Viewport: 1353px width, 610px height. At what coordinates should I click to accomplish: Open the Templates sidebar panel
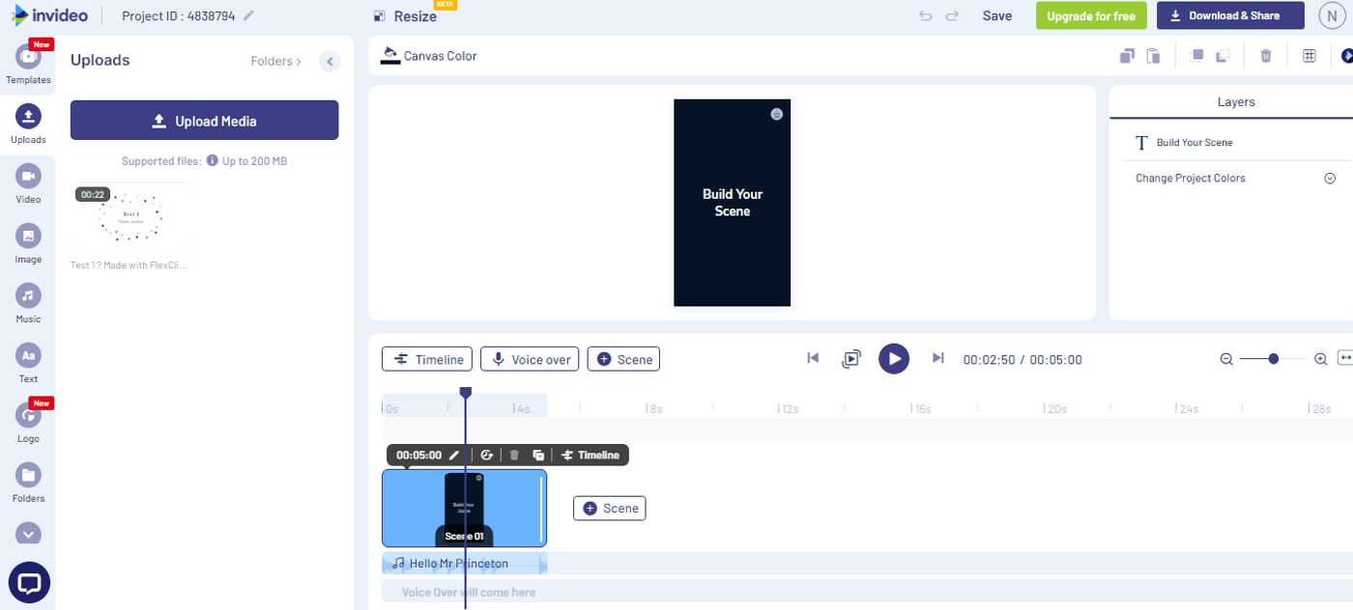(28, 64)
